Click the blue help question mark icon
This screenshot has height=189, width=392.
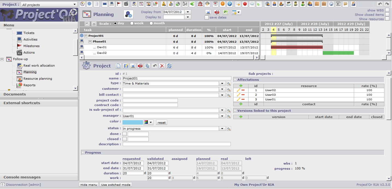(230, 4)
